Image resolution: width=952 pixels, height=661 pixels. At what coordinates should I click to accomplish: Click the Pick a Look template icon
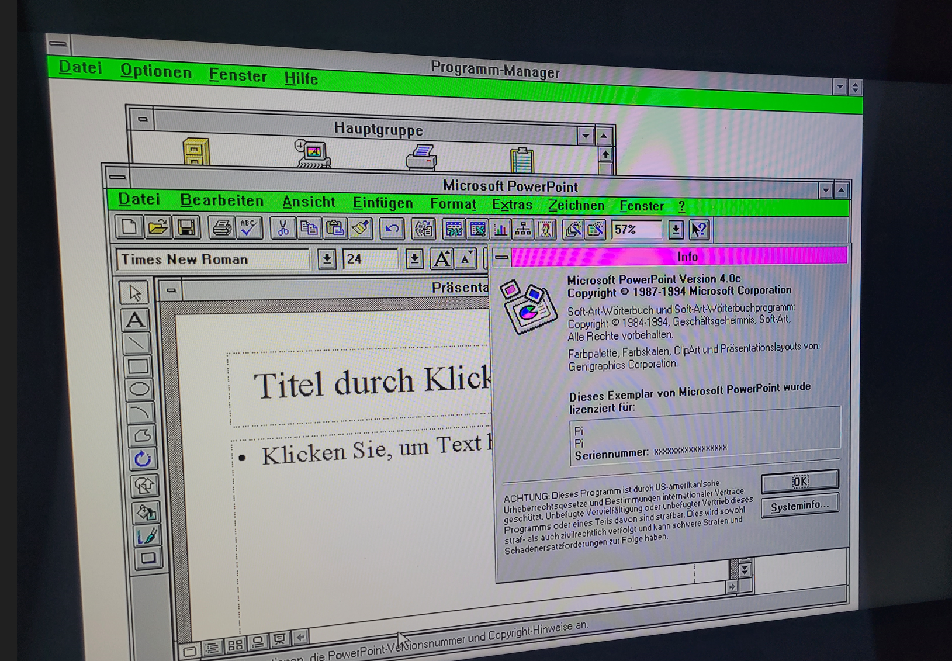pos(573,230)
